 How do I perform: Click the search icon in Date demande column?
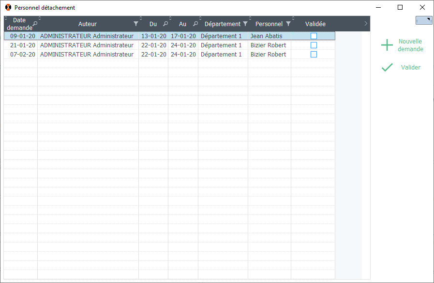coord(35,24)
